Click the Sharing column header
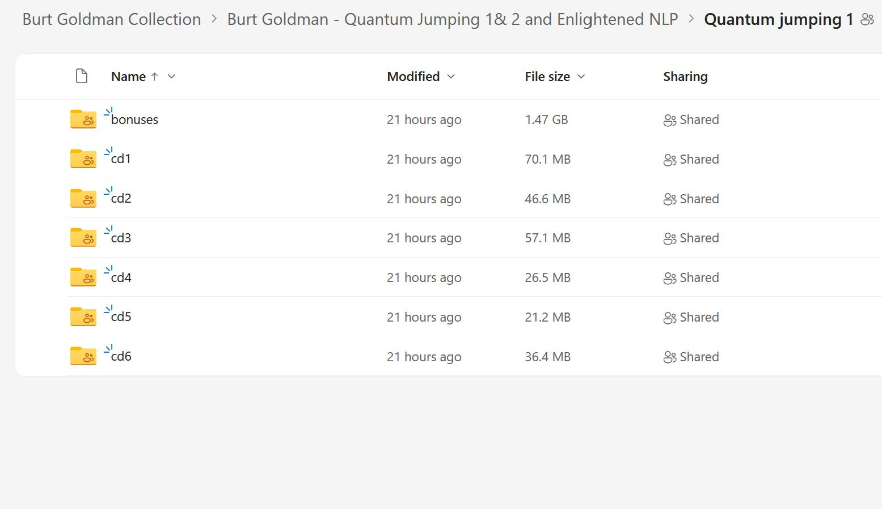Viewport: 882px width, 509px height. 685,76
